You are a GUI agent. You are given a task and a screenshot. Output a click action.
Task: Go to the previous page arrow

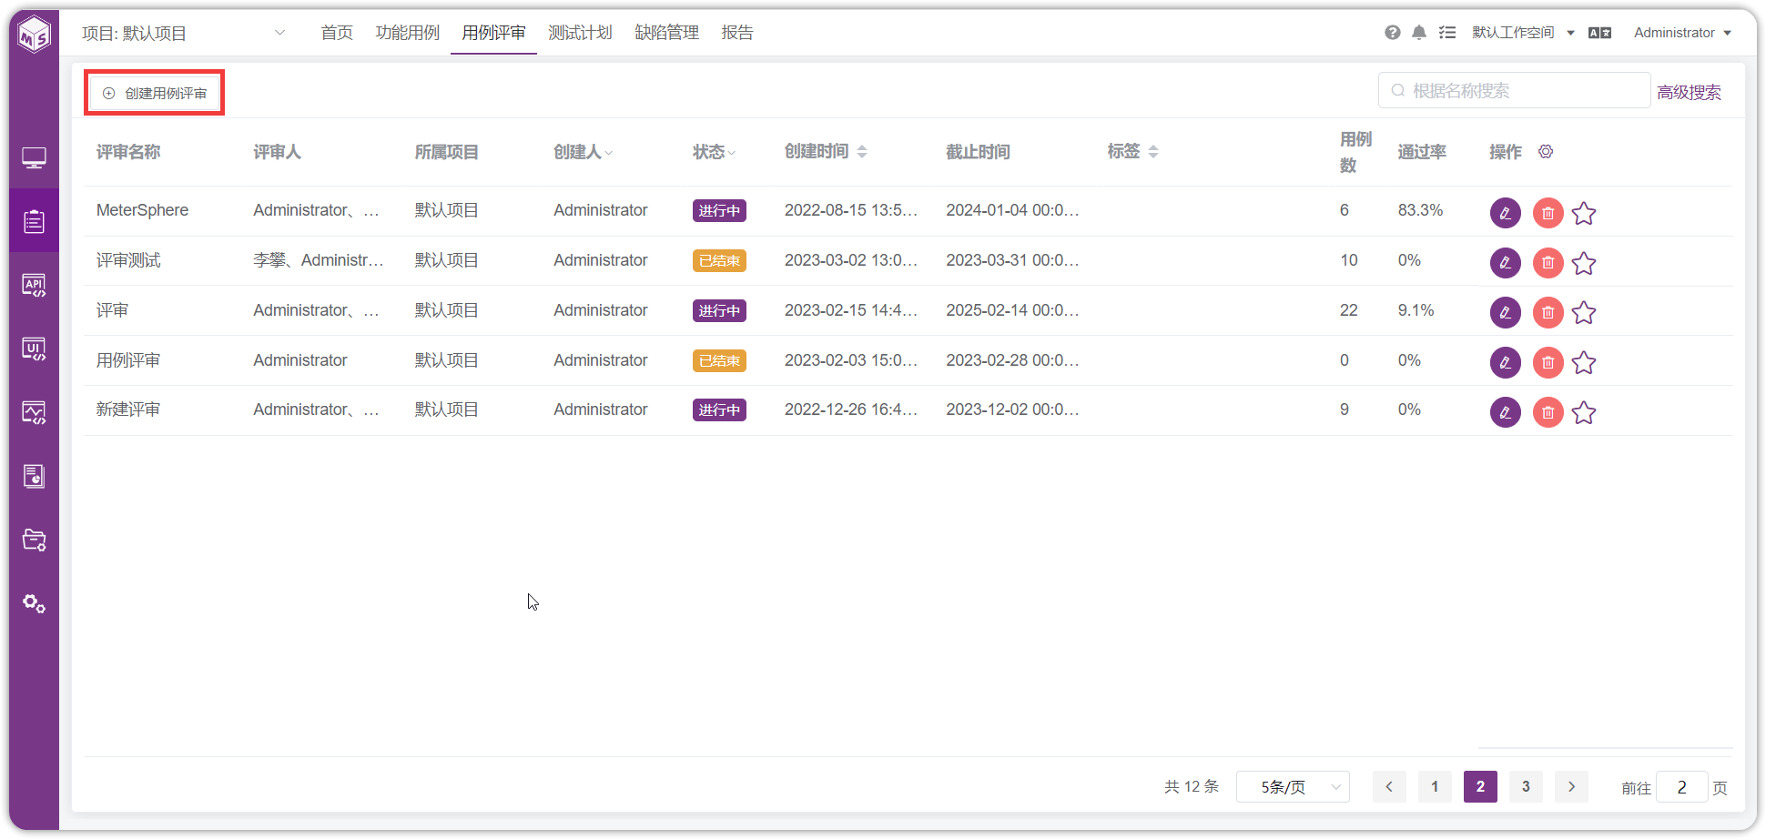pos(1389,787)
